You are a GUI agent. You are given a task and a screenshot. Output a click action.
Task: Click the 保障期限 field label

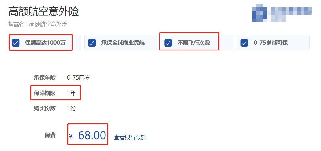coord(45,93)
